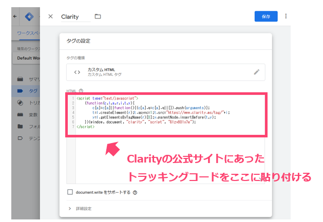The width and height of the screenshot is (323, 222).
Task: Save the tag with the blue 保存 button
Action: click(x=266, y=16)
